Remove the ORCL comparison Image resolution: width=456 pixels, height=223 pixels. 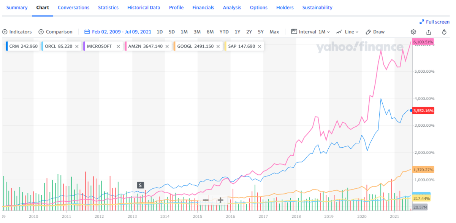77,46
